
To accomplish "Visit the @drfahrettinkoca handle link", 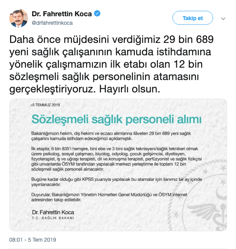I will tap(52, 23).
